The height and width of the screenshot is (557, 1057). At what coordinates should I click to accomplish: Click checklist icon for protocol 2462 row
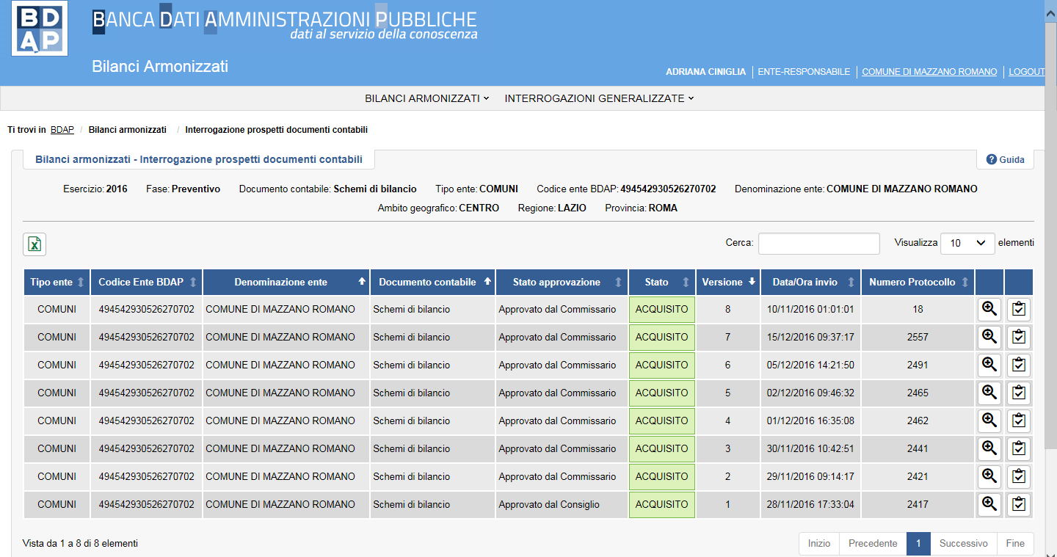[x=1019, y=421]
